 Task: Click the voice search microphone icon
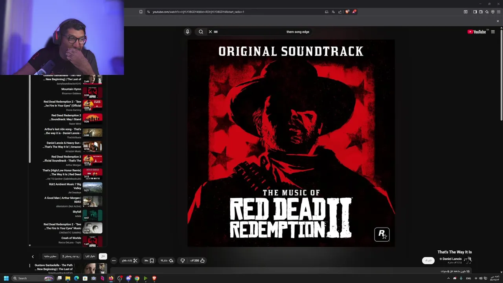(187, 32)
